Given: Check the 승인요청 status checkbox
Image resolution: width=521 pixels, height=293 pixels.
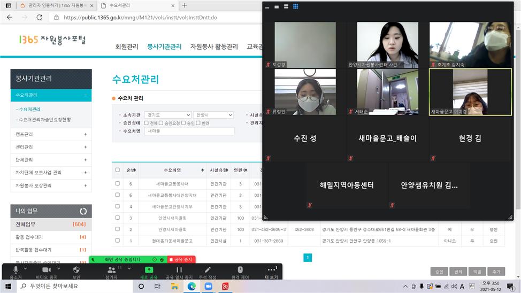Looking at the screenshot, I should coord(161,123).
